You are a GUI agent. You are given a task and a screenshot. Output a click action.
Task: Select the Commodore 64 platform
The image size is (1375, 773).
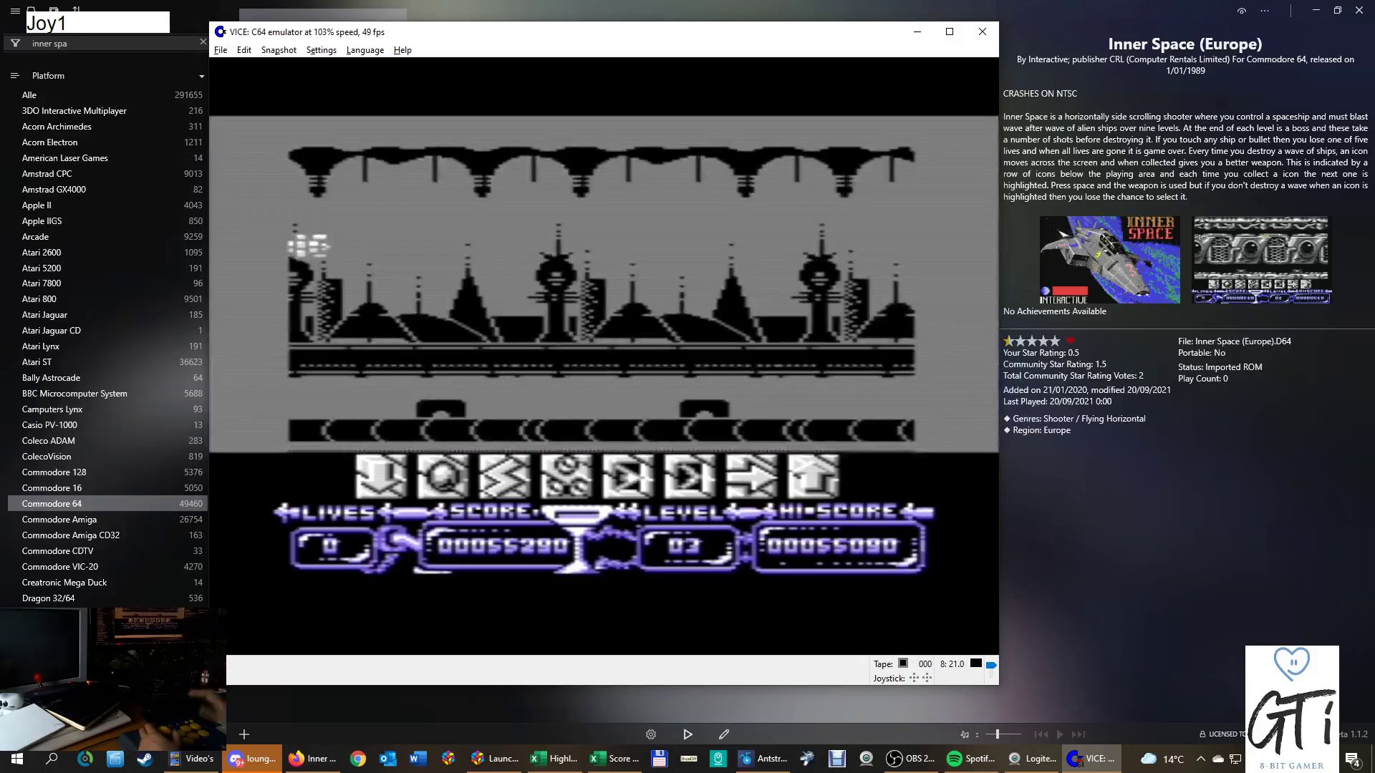click(107, 504)
